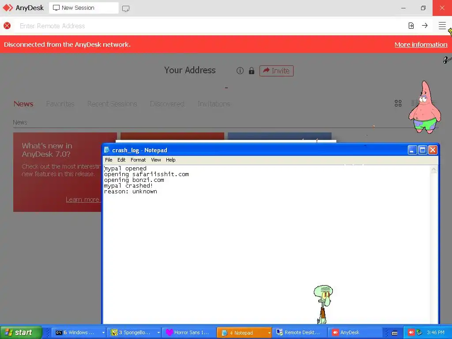Switch to the Recent Sessions tab

click(112, 104)
